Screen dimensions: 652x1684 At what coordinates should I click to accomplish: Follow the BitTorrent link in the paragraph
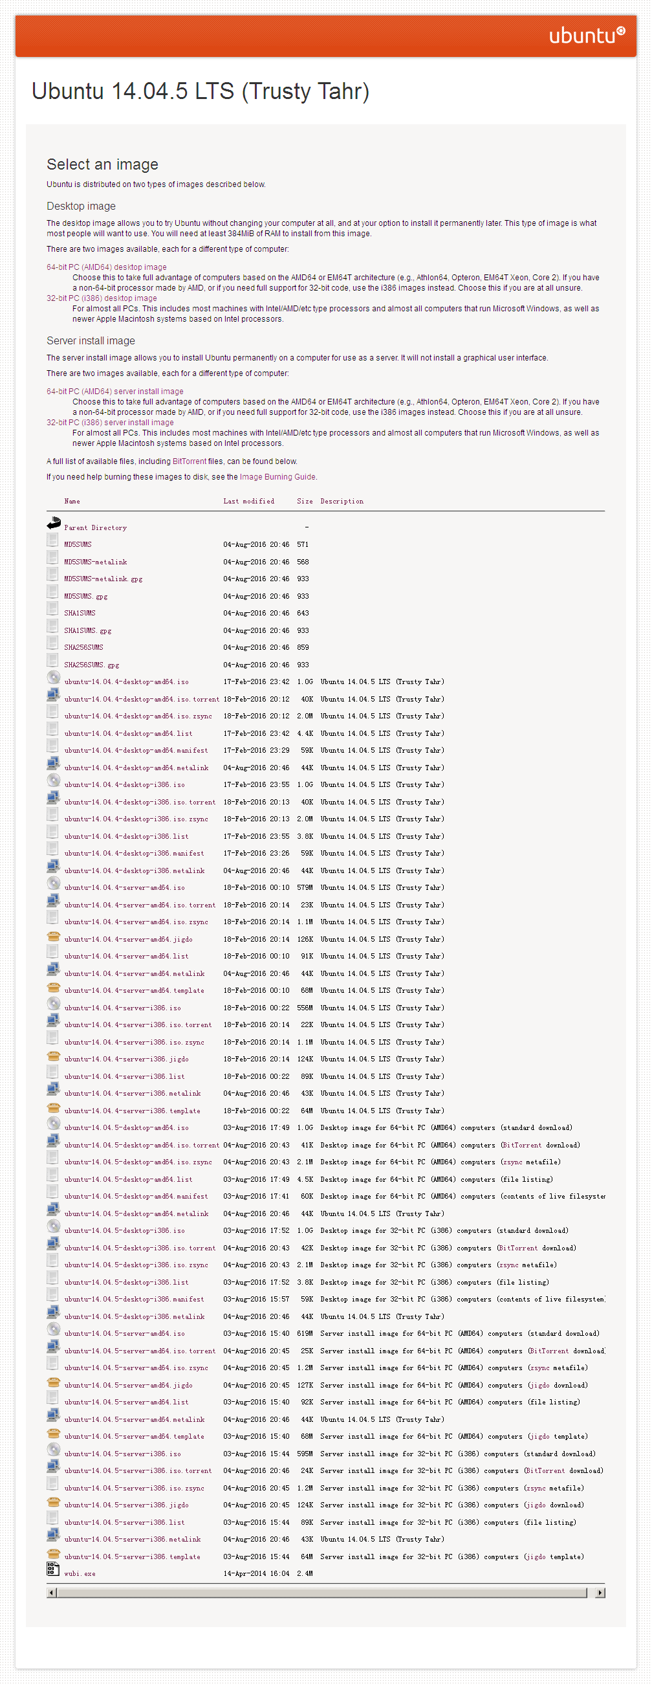coord(190,461)
